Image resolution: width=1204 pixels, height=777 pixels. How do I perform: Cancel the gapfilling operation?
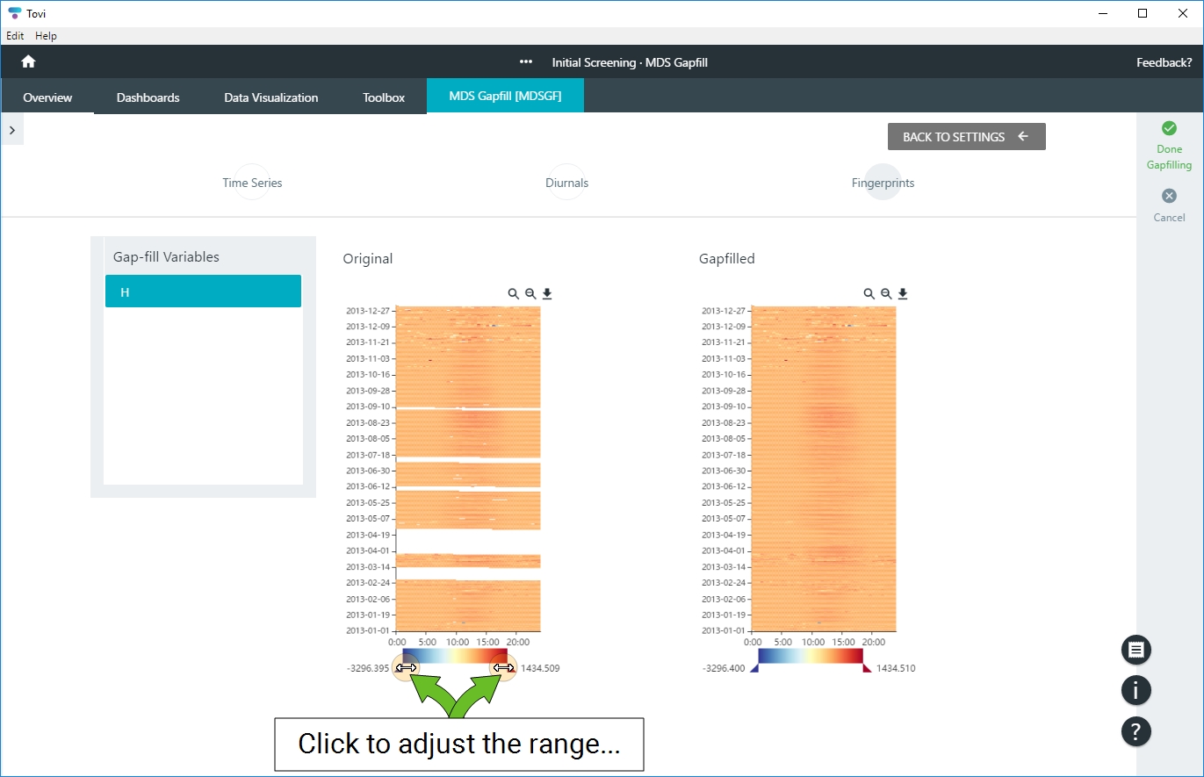(x=1169, y=197)
